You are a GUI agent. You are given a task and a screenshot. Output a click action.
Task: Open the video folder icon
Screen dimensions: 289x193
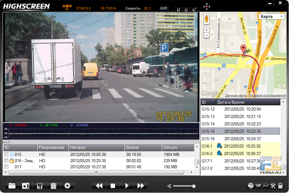pyautogui.click(x=12, y=186)
